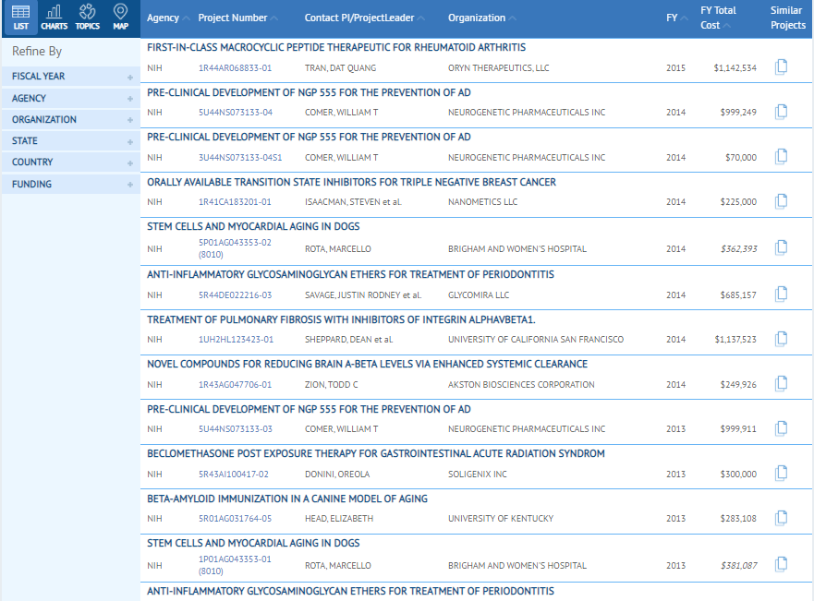Similar projects icon for 5P01AG043353-02 row
Viewport: 814px width, 601px height.
(x=781, y=247)
